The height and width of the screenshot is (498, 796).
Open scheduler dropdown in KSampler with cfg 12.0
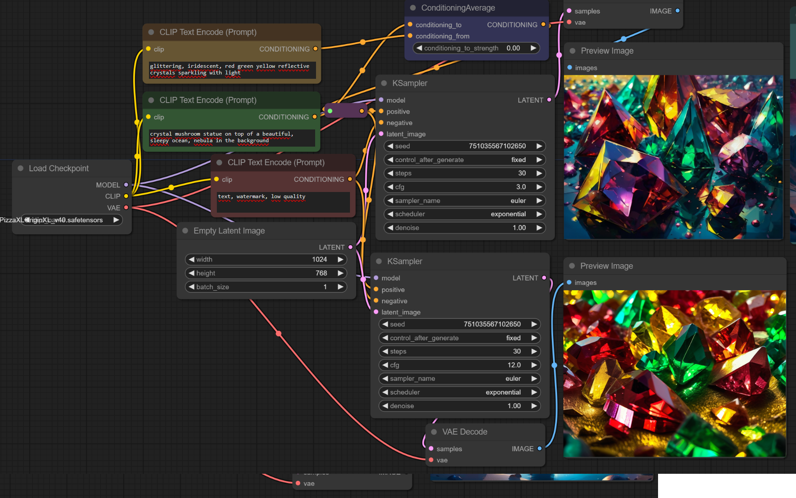click(x=459, y=392)
